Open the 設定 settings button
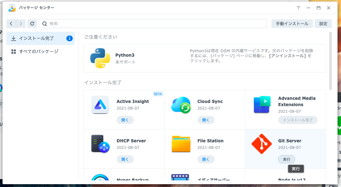Image resolution: width=341 pixels, height=187 pixels. [323, 24]
